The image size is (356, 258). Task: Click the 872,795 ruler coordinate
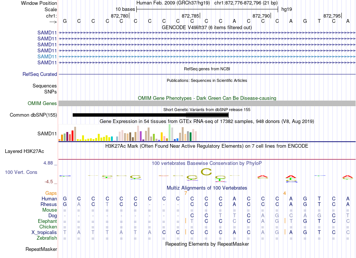click(x=332, y=16)
